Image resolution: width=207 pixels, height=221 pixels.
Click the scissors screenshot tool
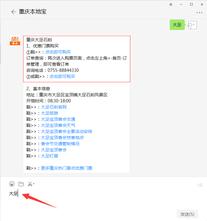click(30, 184)
